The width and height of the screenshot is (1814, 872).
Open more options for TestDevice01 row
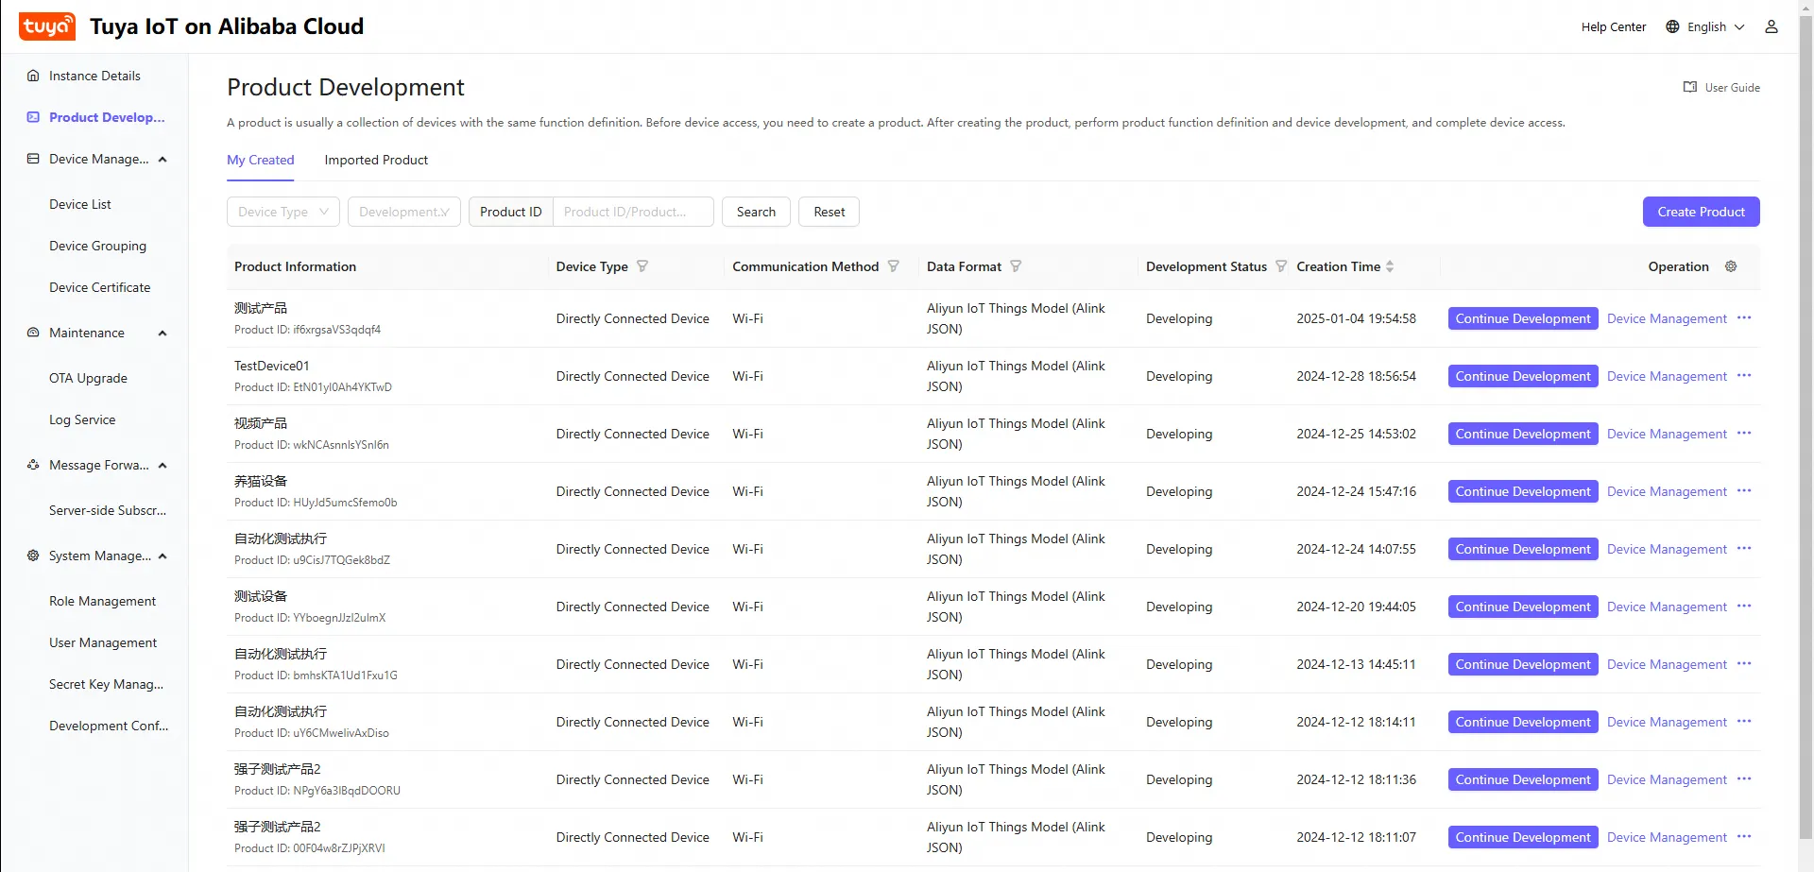click(x=1744, y=376)
